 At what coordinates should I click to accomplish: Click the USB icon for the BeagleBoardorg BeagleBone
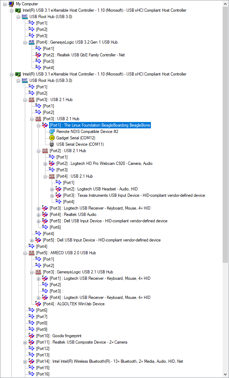45,125
